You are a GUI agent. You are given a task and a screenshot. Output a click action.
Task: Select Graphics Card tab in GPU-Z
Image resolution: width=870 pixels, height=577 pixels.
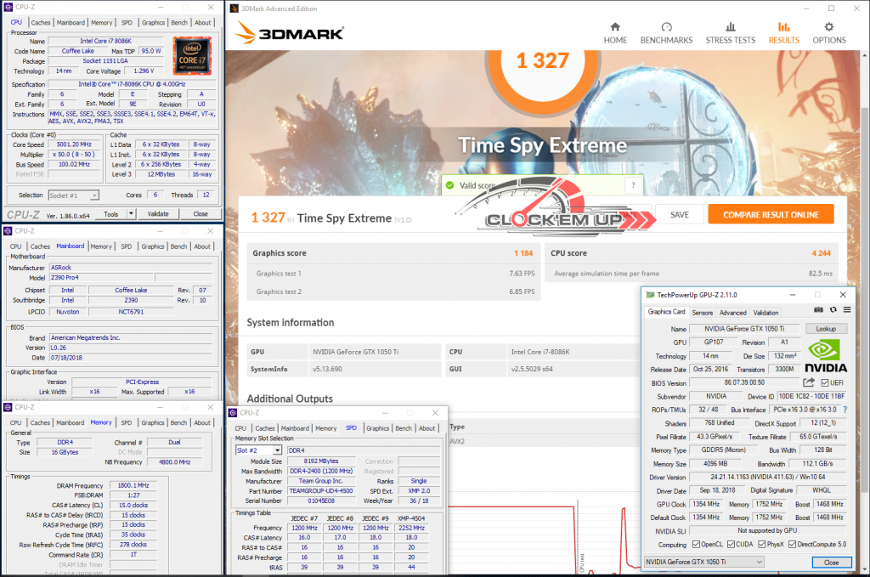click(x=666, y=312)
